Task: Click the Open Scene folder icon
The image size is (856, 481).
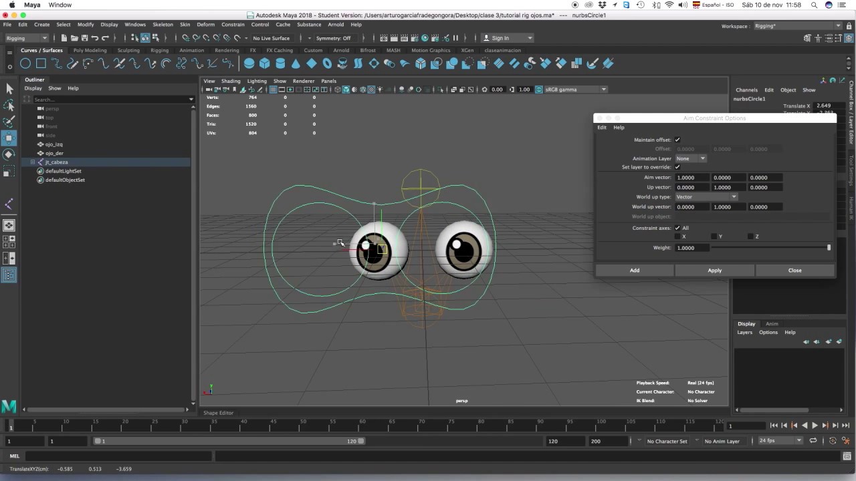Action: pyautogui.click(x=74, y=38)
